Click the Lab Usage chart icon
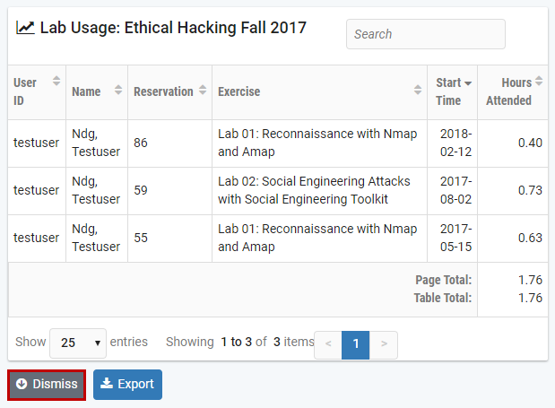Viewport: 555px width, 408px height. (x=25, y=28)
